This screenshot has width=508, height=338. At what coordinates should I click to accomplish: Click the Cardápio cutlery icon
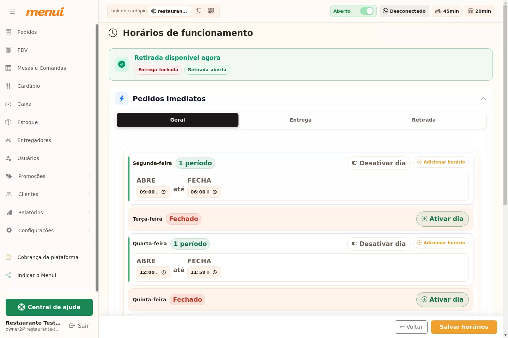click(8, 86)
